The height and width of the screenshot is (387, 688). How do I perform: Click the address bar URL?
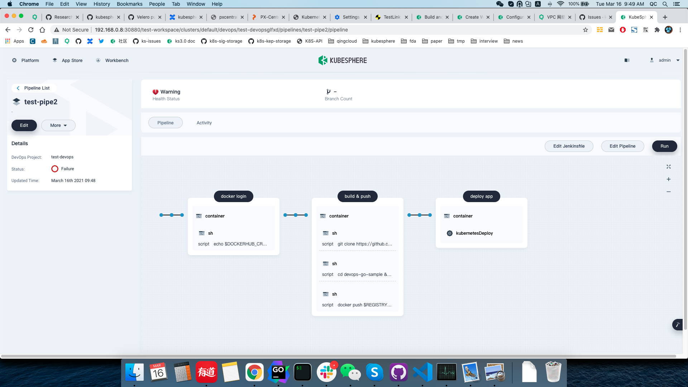coord(221,30)
